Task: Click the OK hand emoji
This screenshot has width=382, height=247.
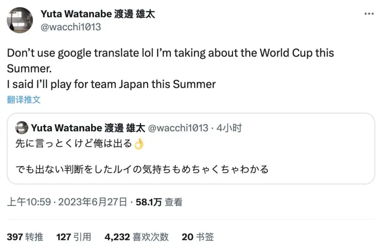Action: point(138,144)
